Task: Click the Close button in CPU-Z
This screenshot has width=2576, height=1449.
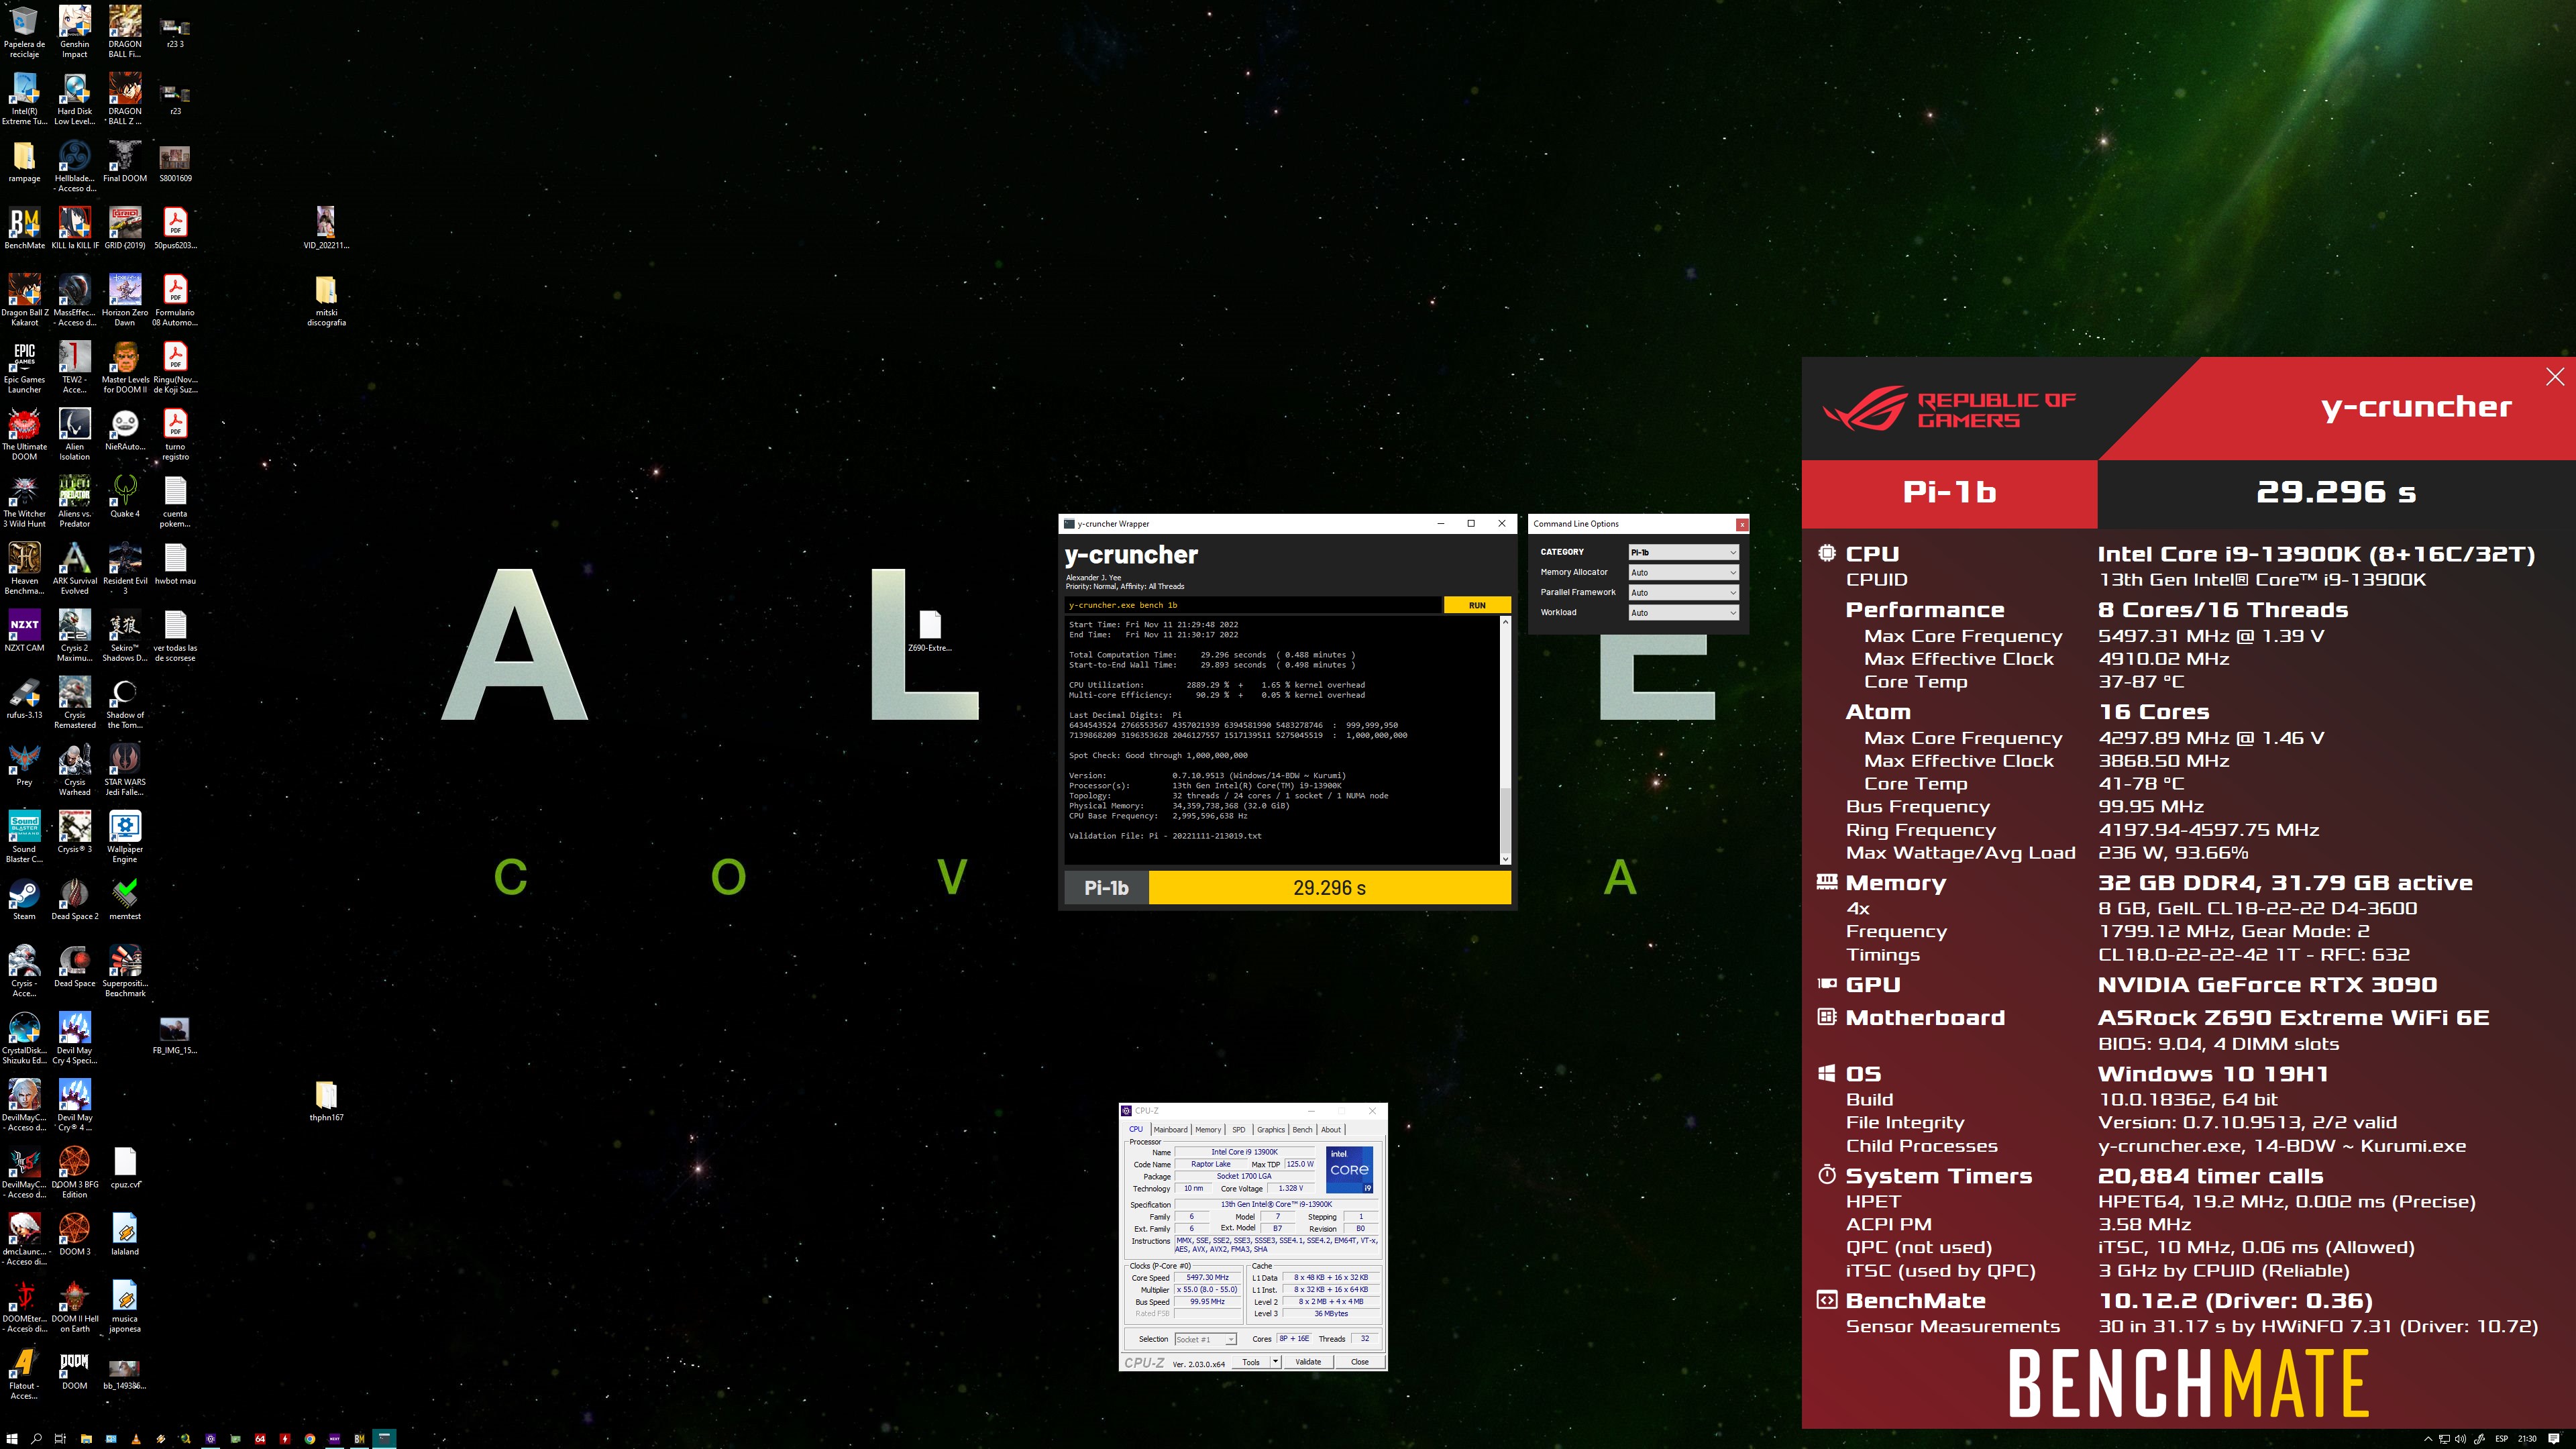Action: [1360, 1361]
